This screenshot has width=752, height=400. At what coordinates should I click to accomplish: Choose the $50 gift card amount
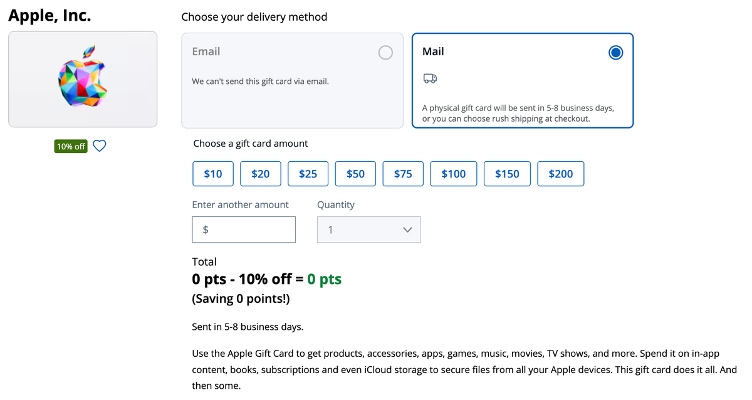pos(355,174)
